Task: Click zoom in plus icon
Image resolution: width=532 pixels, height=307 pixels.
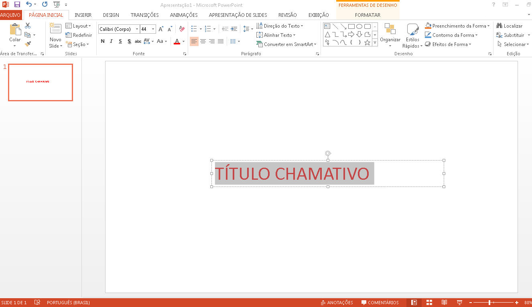Action: click(517, 303)
